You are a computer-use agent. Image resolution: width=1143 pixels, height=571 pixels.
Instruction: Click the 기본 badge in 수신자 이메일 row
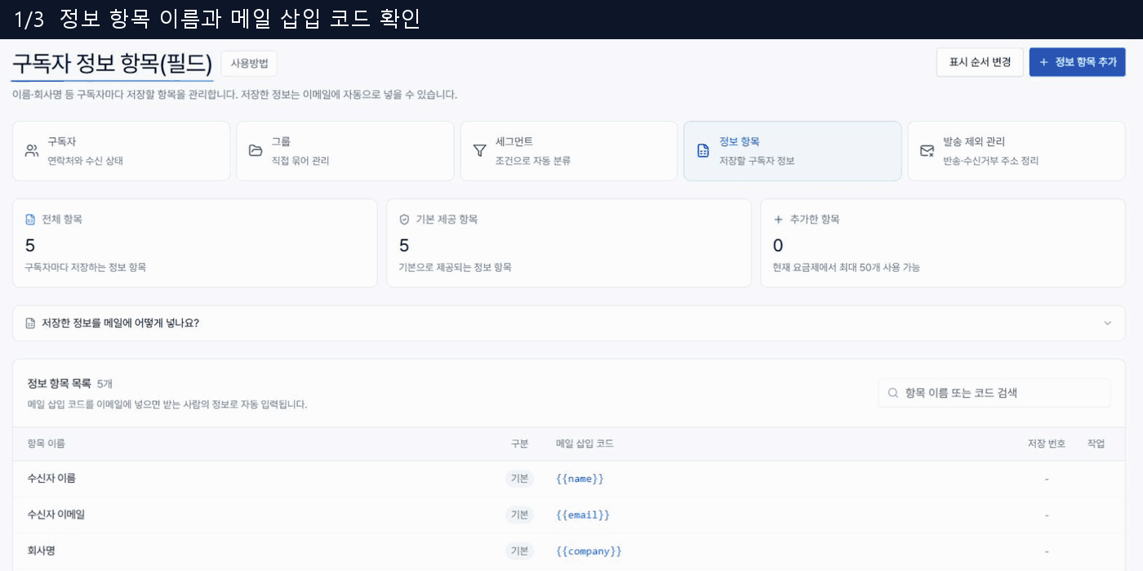[x=519, y=515]
